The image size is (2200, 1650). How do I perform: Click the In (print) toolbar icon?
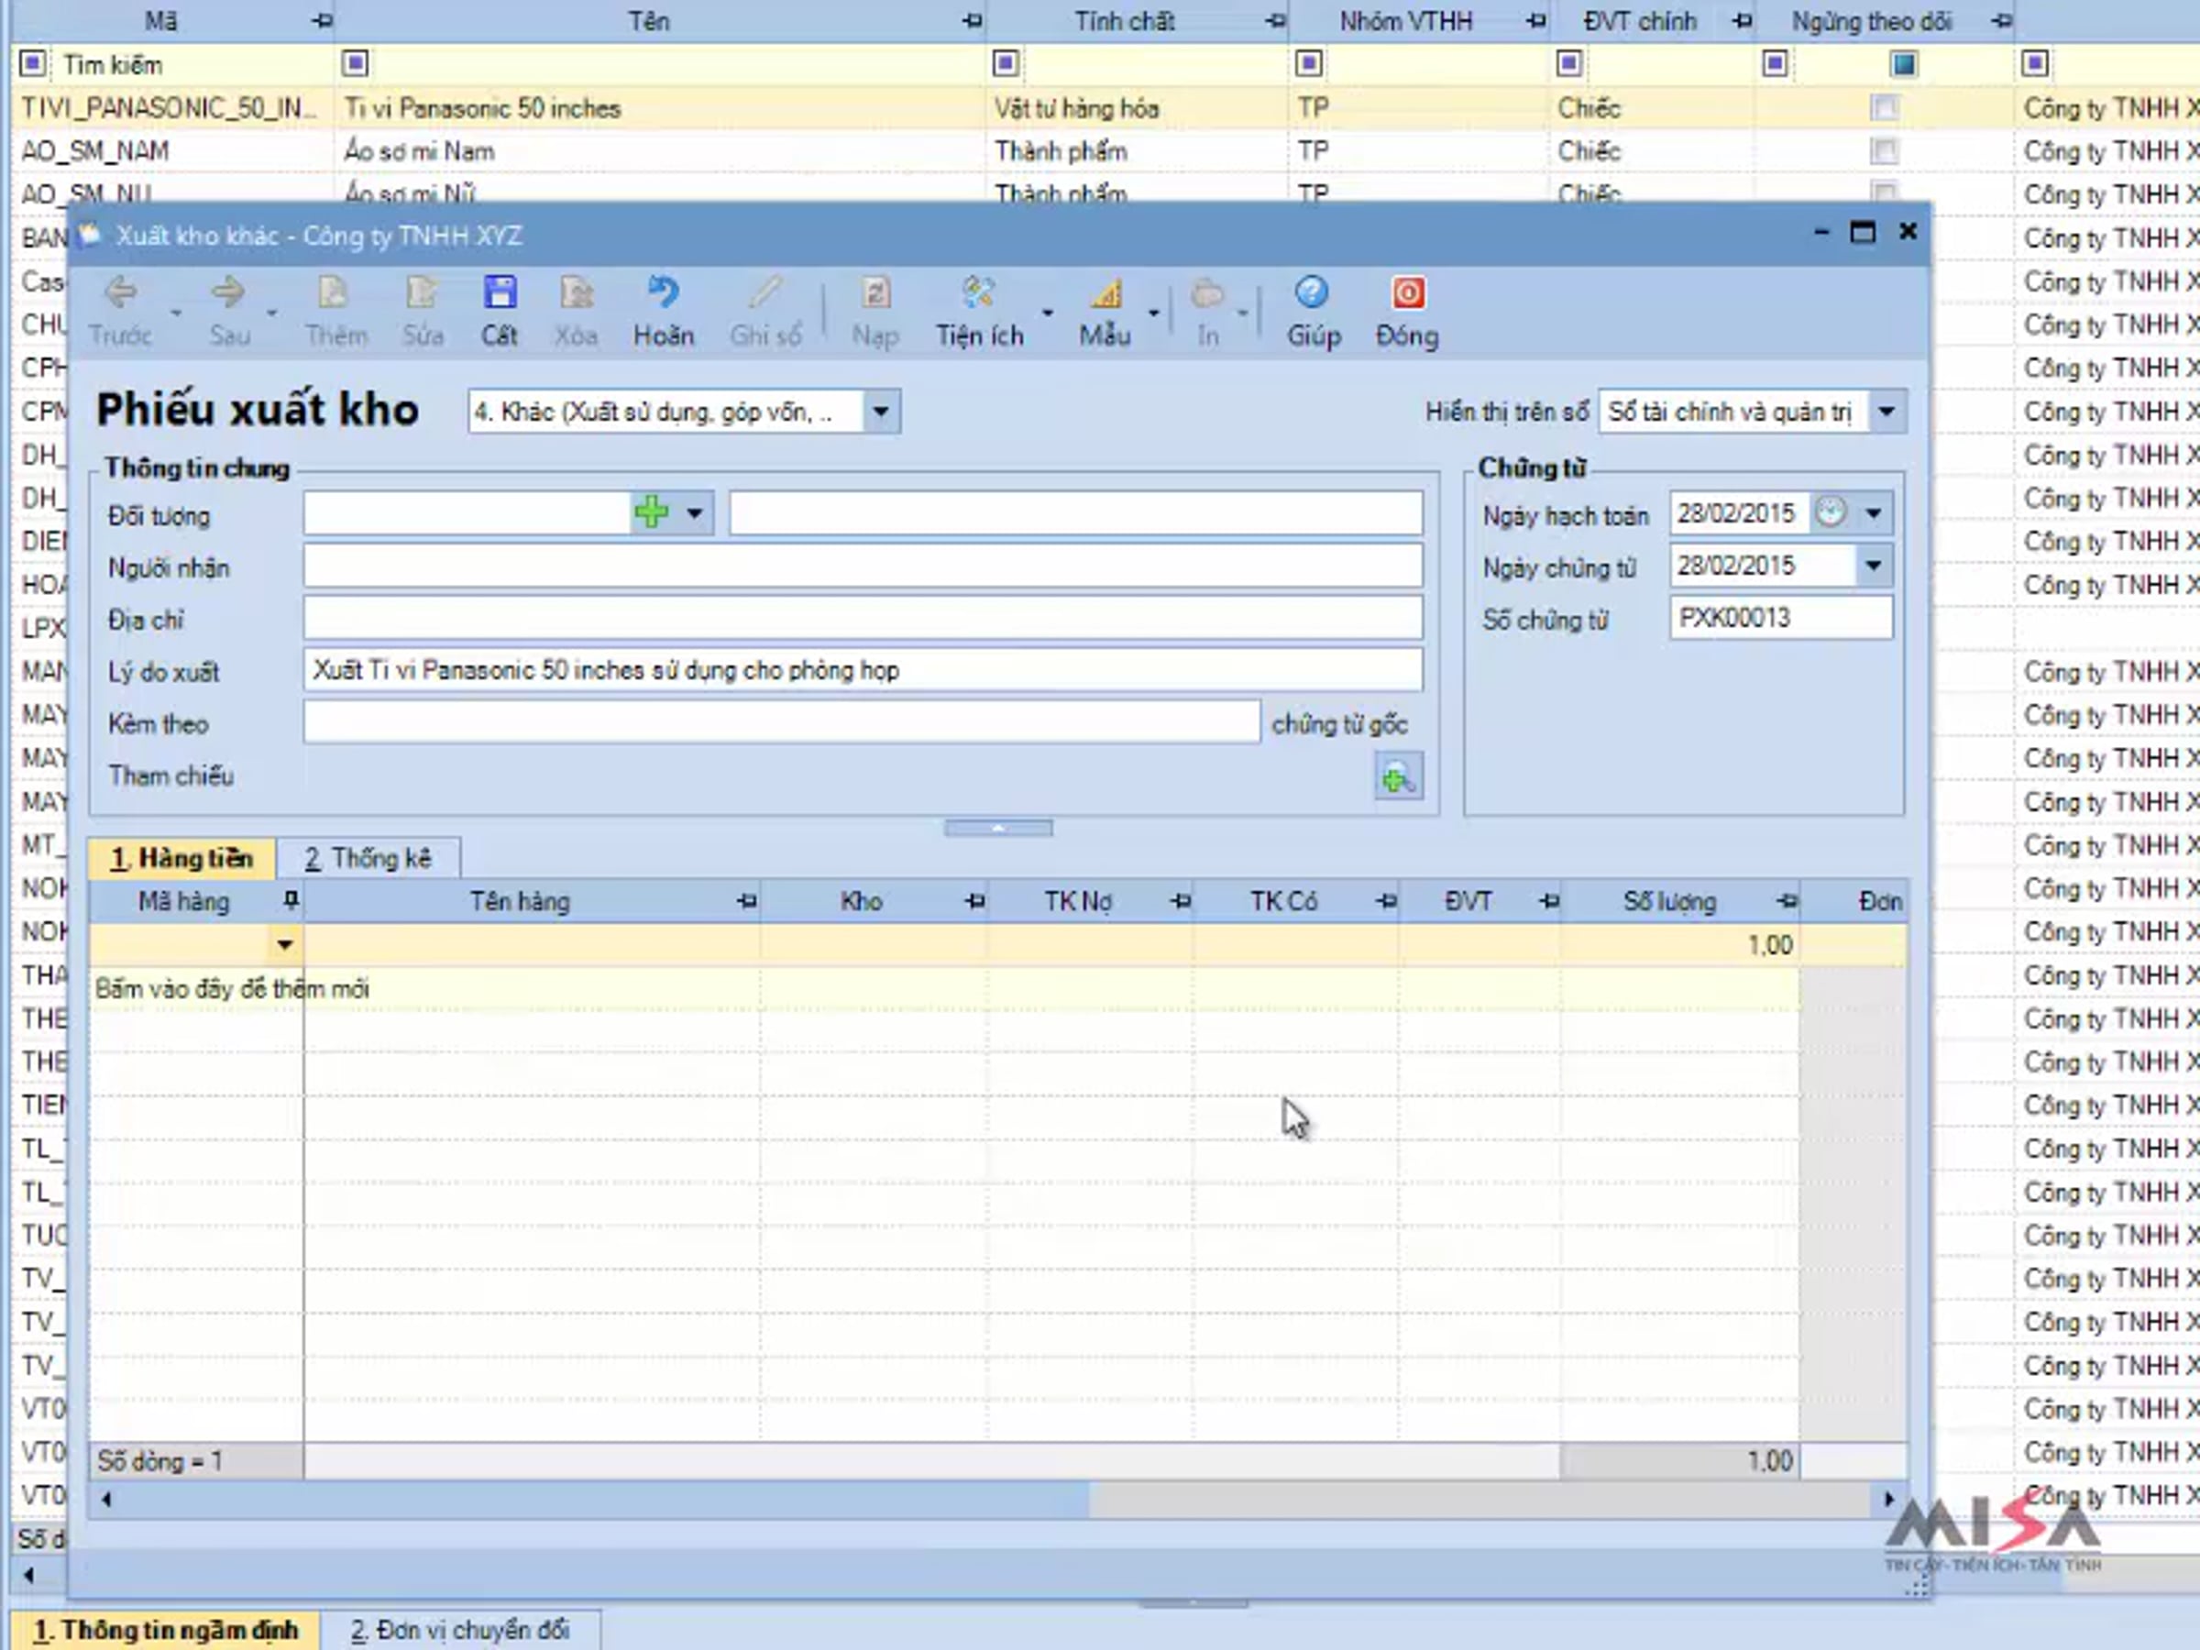coord(1207,293)
